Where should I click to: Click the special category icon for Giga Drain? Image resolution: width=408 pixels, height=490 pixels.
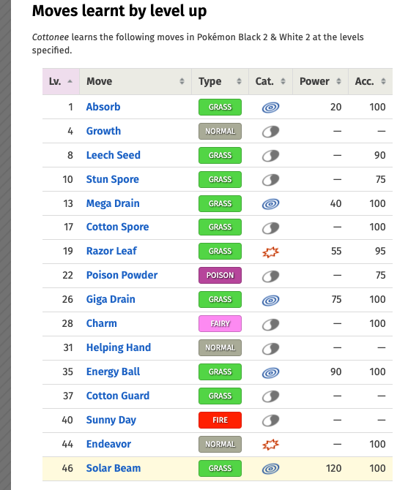pyautogui.click(x=270, y=300)
